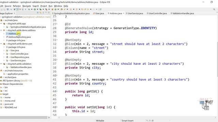Launch the Coverage toolbar icon
This screenshot has width=218, height=122.
pyautogui.click(x=40, y=9)
